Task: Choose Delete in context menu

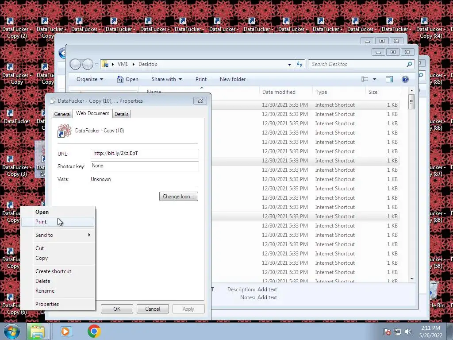Action: point(58,281)
